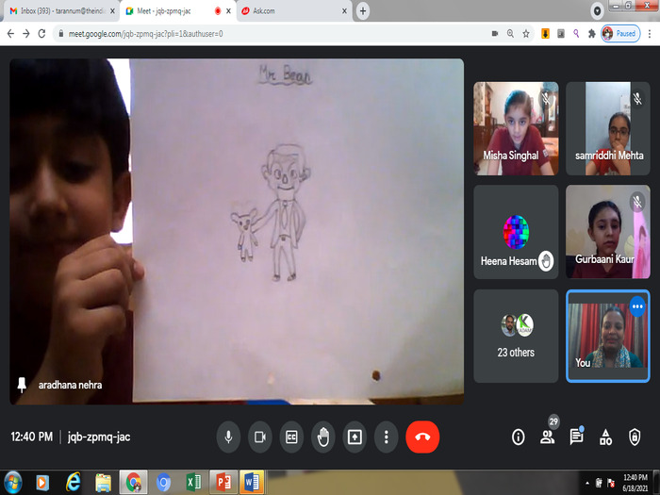Close the Gmail Inbox tab
Image resolution: width=660 pixels, height=495 pixels.
click(x=112, y=11)
